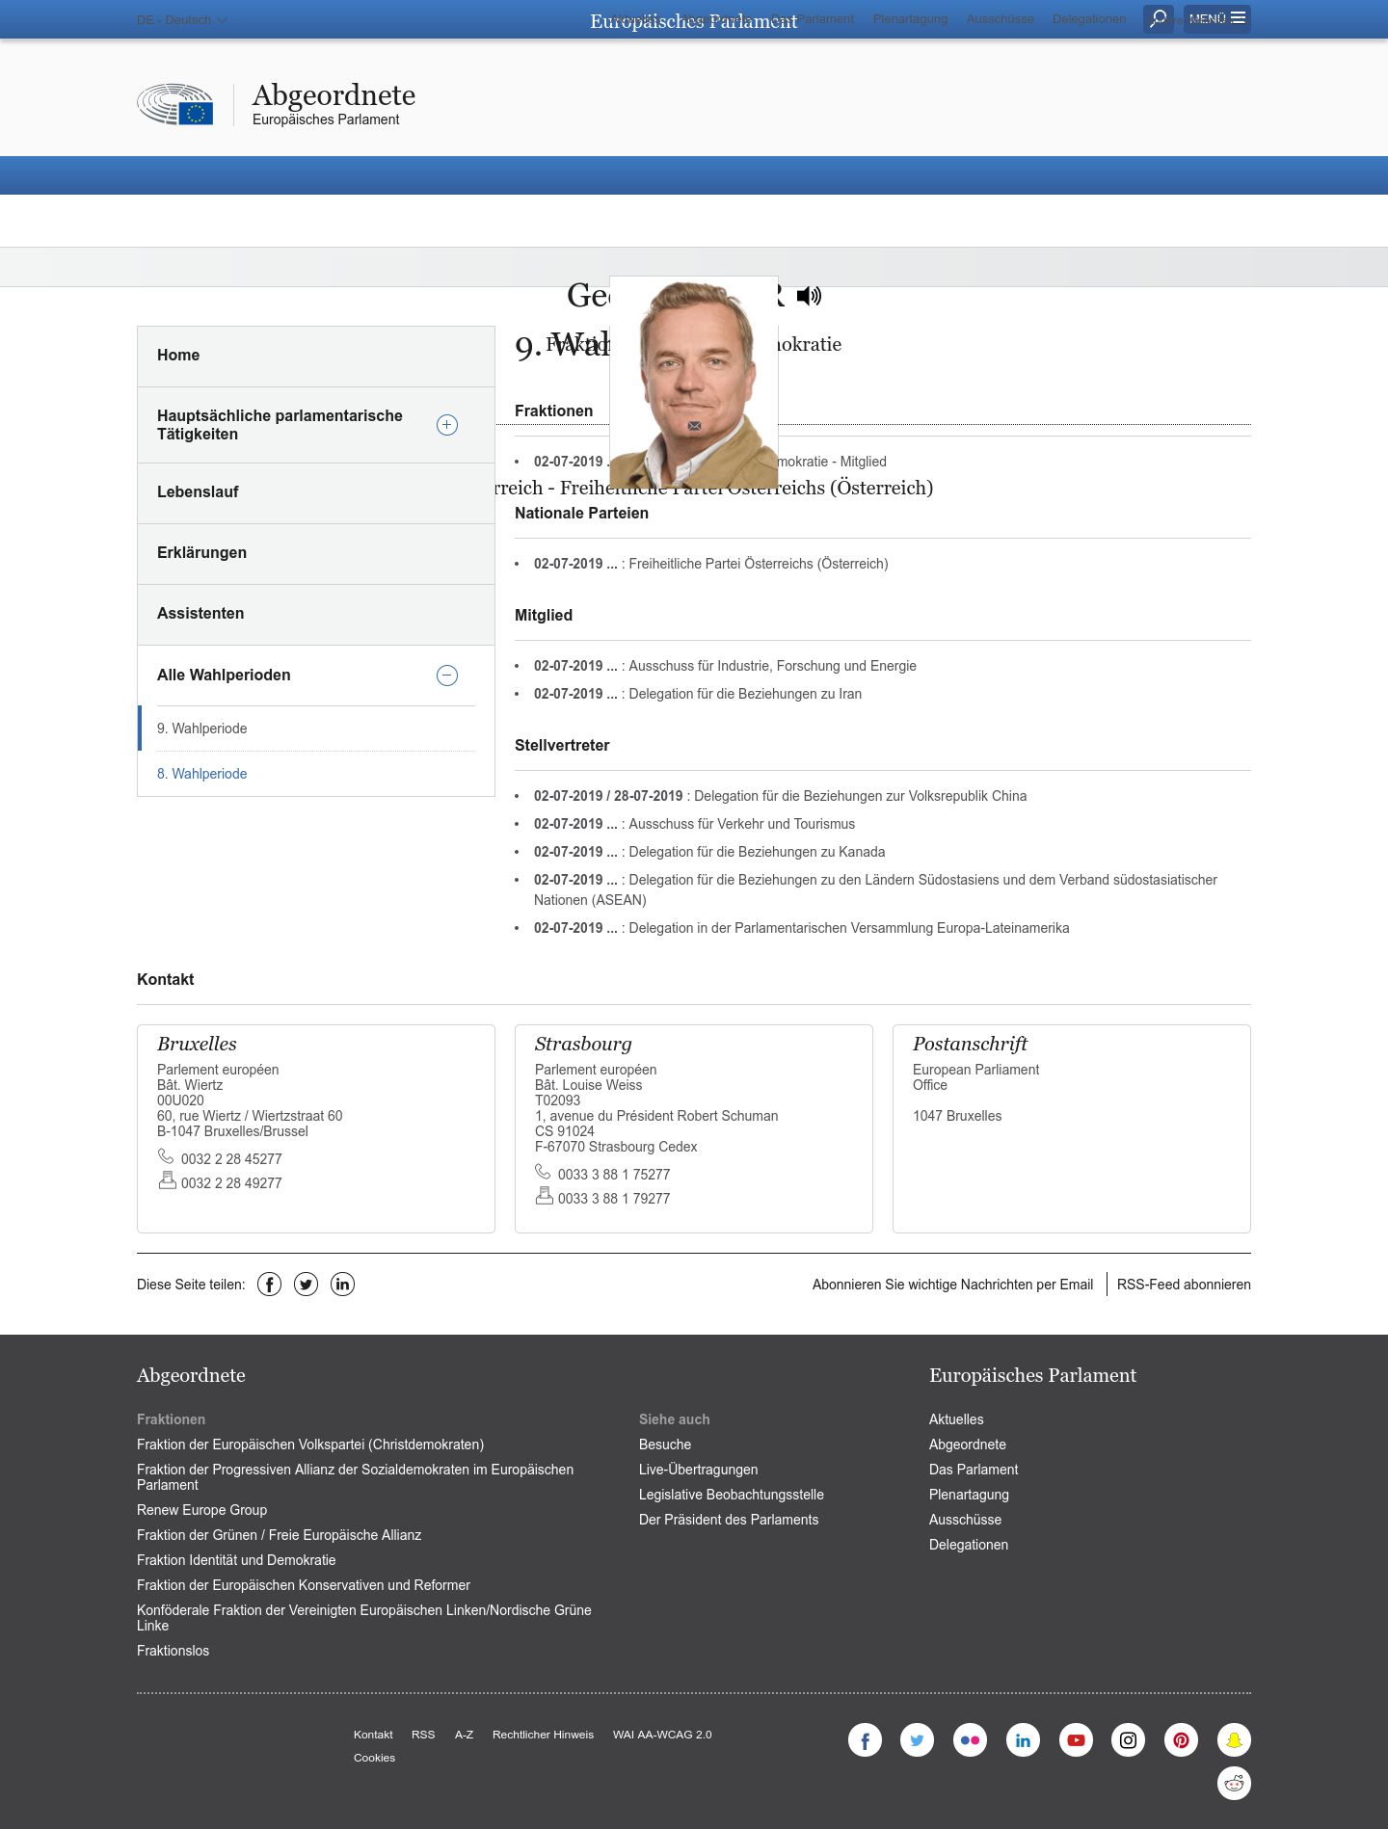This screenshot has height=1829, width=1388.
Task: Open the Aktuelles footer link
Action: click(x=956, y=1419)
